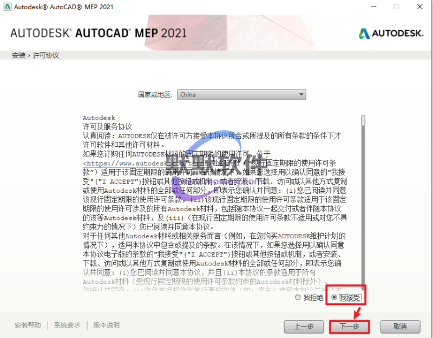Viewport: 433px width, 338px height.
Task: Click the Autodesk logo at top right
Action: pos(391,33)
